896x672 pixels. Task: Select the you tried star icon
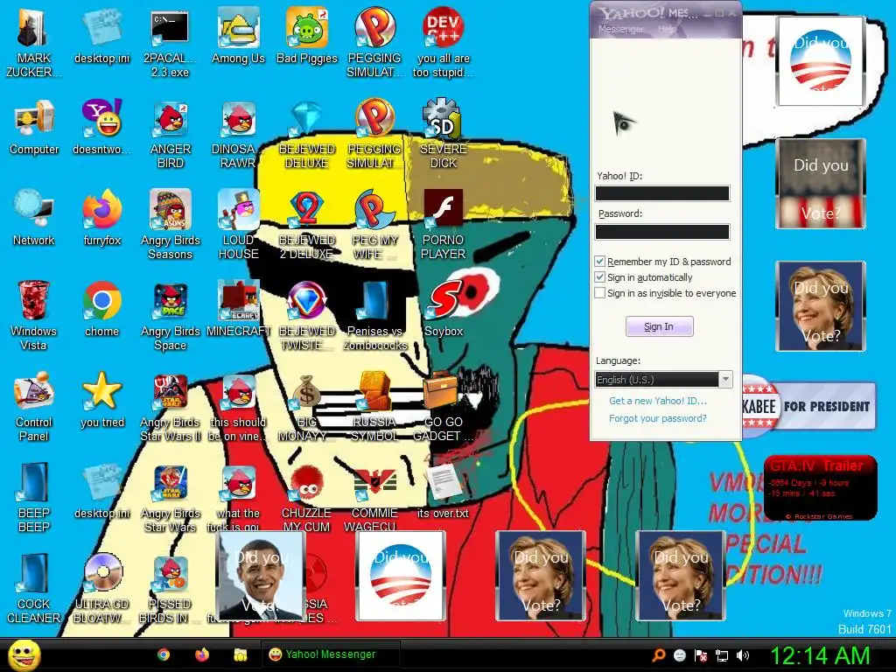click(102, 400)
